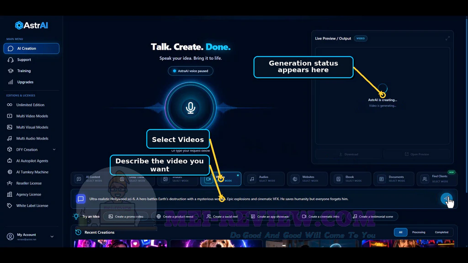Select the Ebook mode card
This screenshot has height=263, width=468.
351,179
